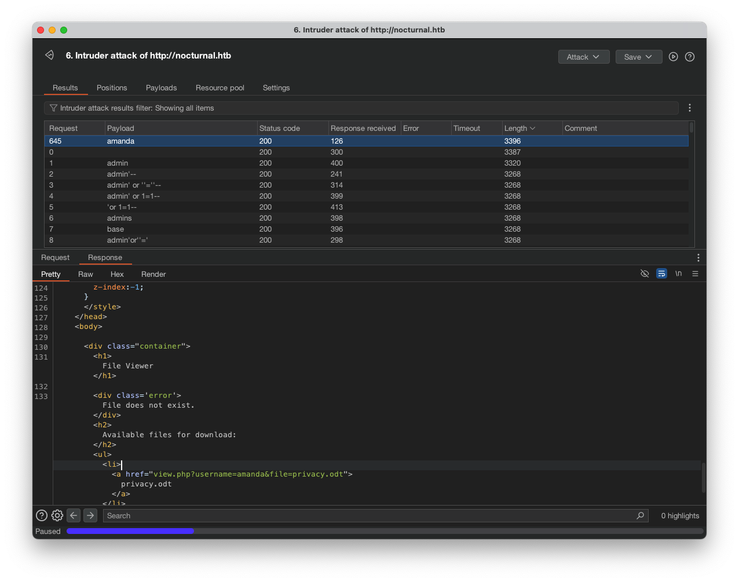
Task: Go to previous search match arrow
Action: point(74,515)
